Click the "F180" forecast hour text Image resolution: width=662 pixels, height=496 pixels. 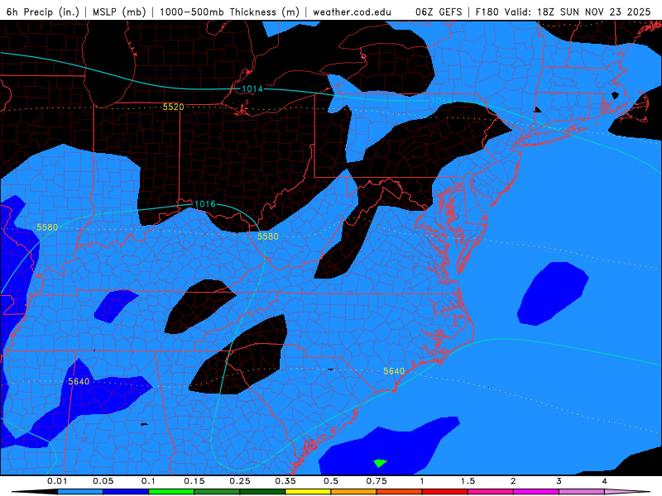[487, 12]
